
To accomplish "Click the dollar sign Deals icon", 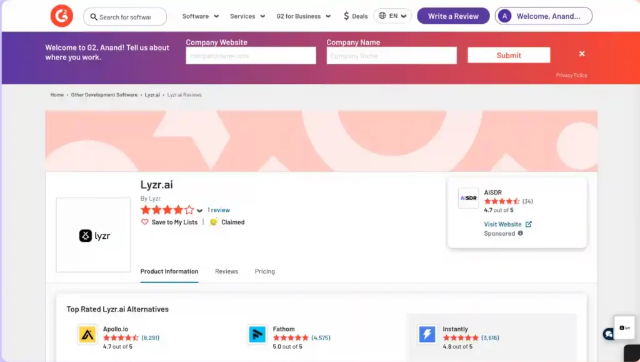I will coord(346,16).
